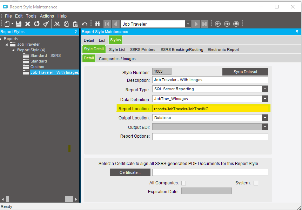The height and width of the screenshot is (210, 302).
Task: Click the Certificate... button
Action: pos(130,172)
